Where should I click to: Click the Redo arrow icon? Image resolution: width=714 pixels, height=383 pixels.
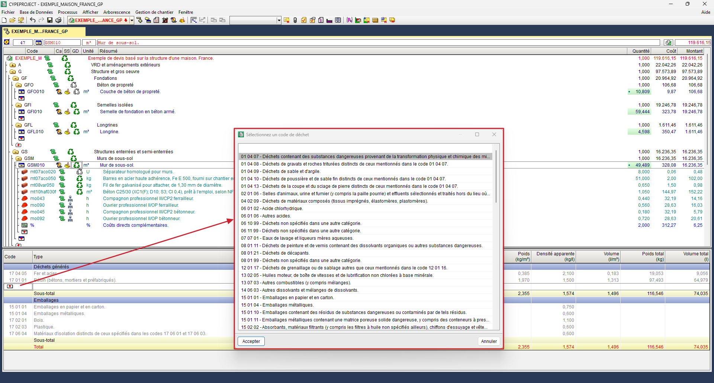point(41,20)
